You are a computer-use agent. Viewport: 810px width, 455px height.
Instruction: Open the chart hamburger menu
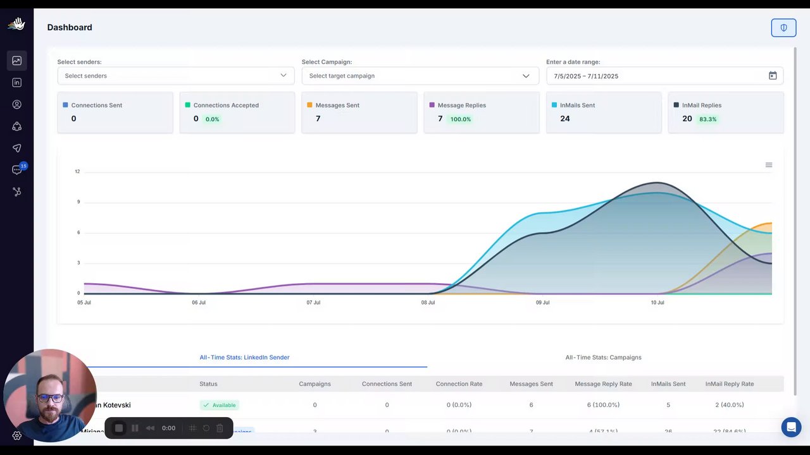pyautogui.click(x=769, y=165)
